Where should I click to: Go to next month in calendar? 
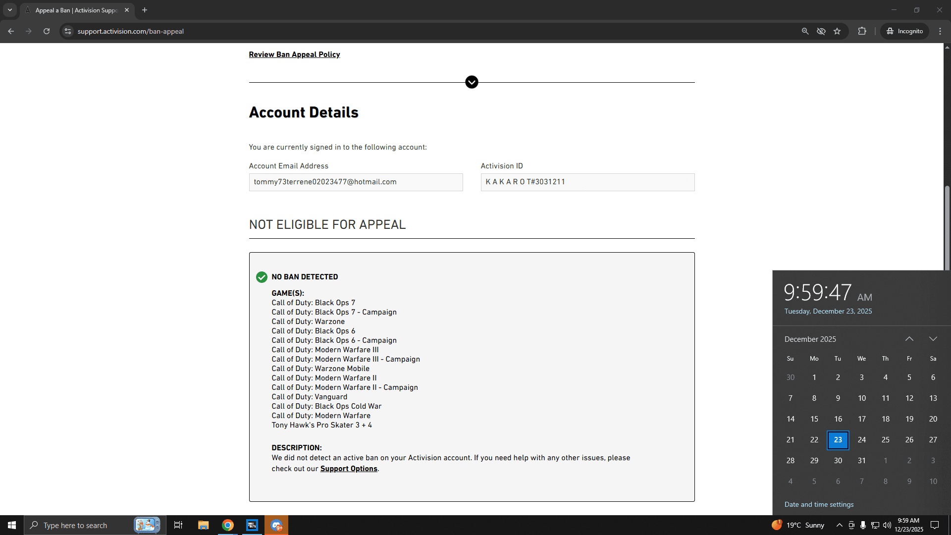[x=933, y=339]
